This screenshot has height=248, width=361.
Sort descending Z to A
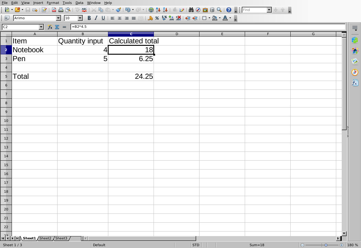coord(165,10)
